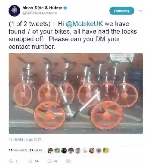
Task: Click the third dark liker avatar
Action: (64, 150)
